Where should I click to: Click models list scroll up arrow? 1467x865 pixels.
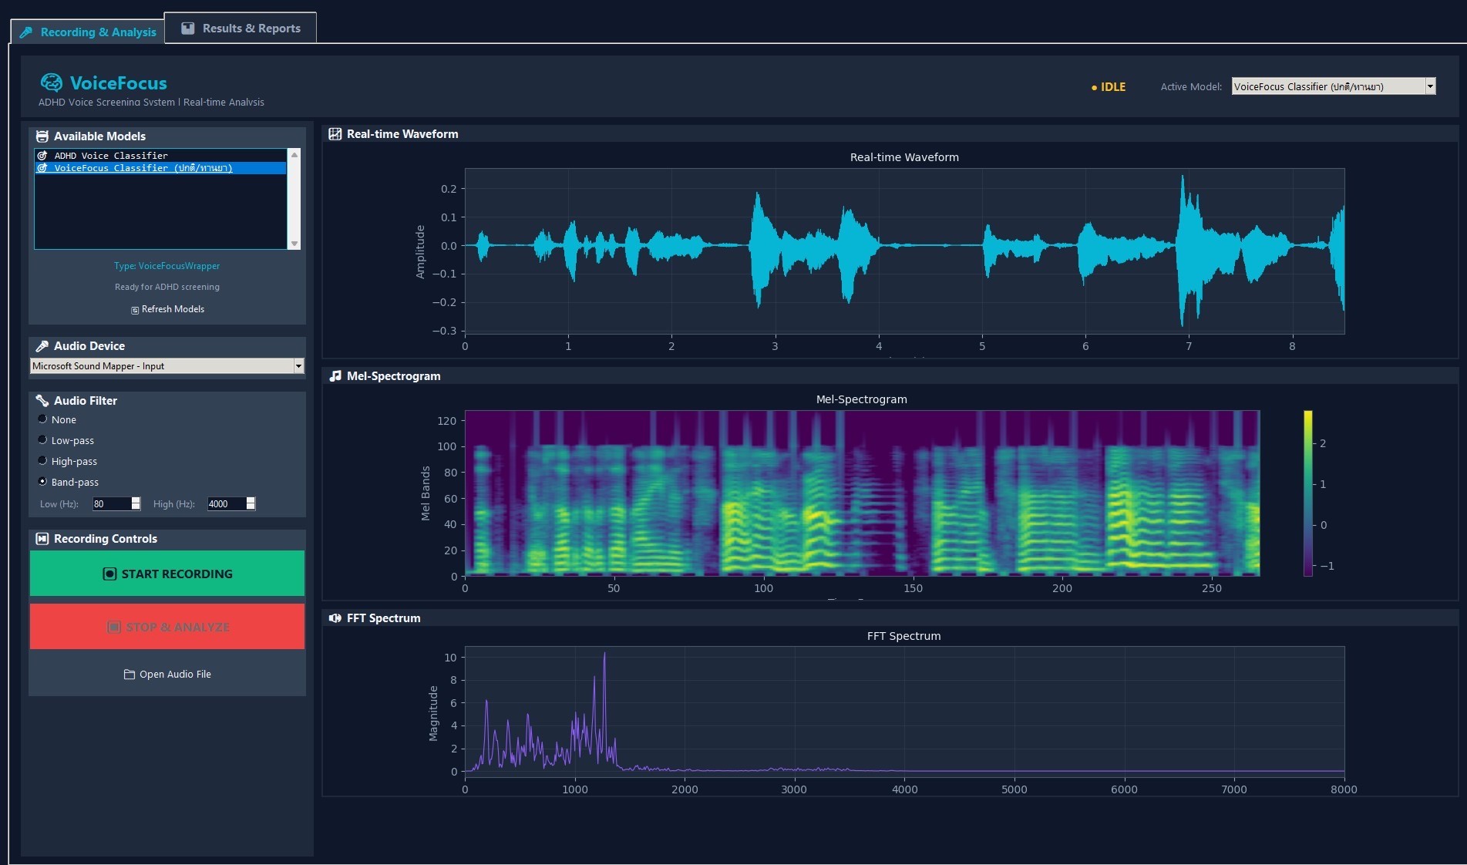click(x=294, y=155)
